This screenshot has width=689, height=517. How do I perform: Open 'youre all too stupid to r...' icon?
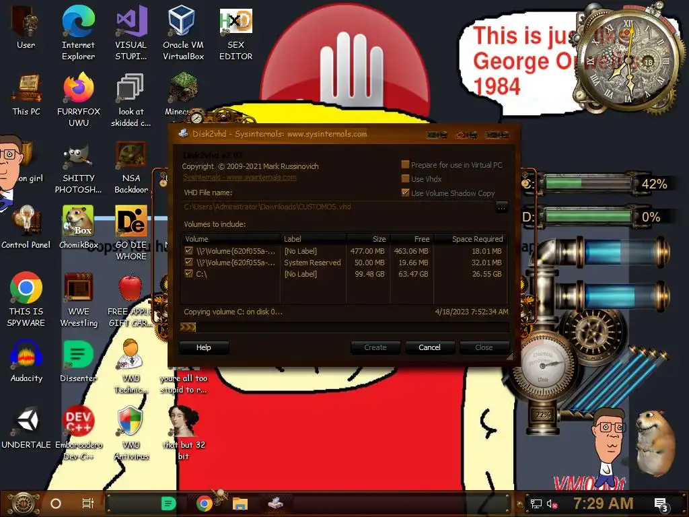[183, 383]
